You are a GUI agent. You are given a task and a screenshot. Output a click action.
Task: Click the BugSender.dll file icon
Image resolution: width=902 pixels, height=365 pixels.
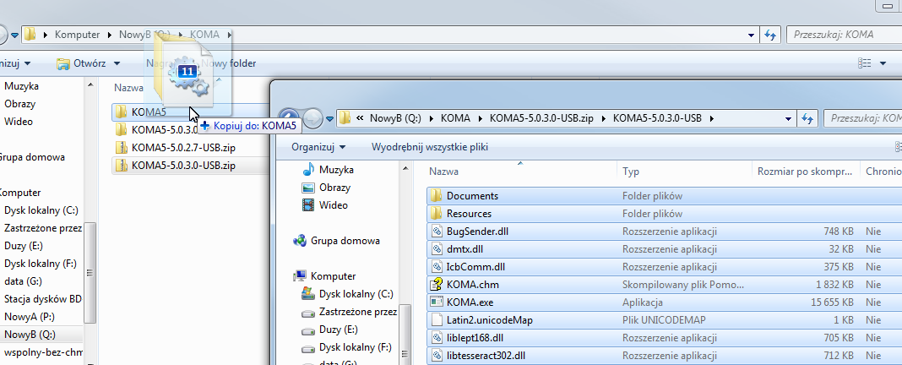tap(437, 231)
